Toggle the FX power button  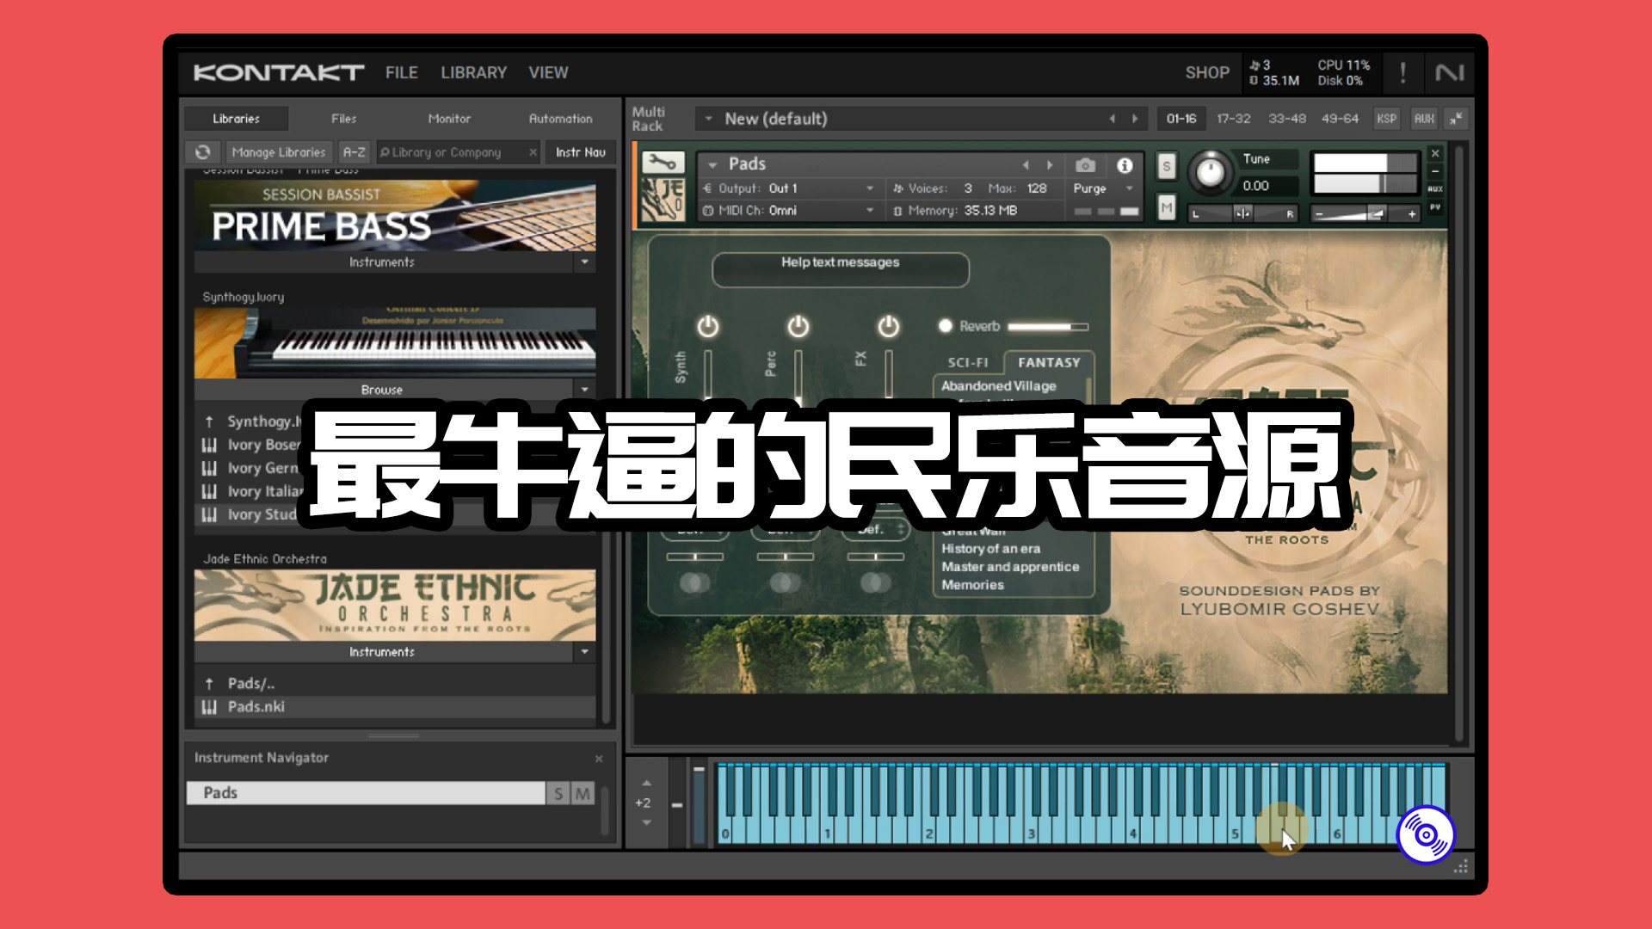[x=888, y=326]
